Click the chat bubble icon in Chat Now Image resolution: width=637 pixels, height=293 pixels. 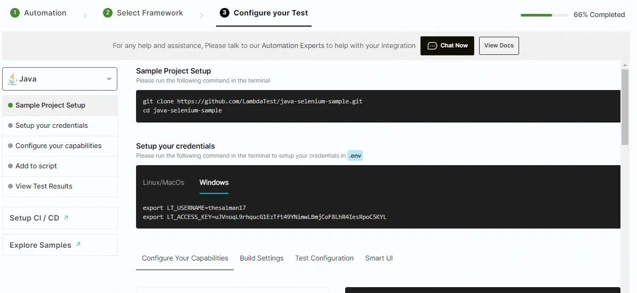point(432,46)
